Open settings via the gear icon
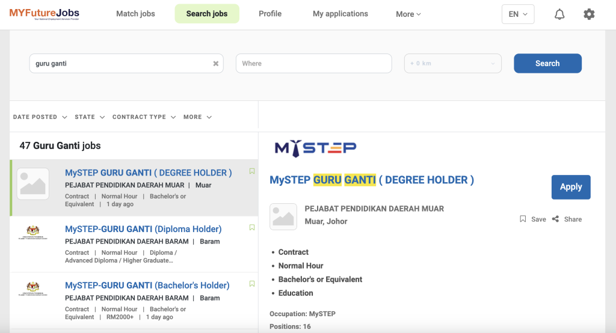The image size is (616, 333). (x=589, y=14)
